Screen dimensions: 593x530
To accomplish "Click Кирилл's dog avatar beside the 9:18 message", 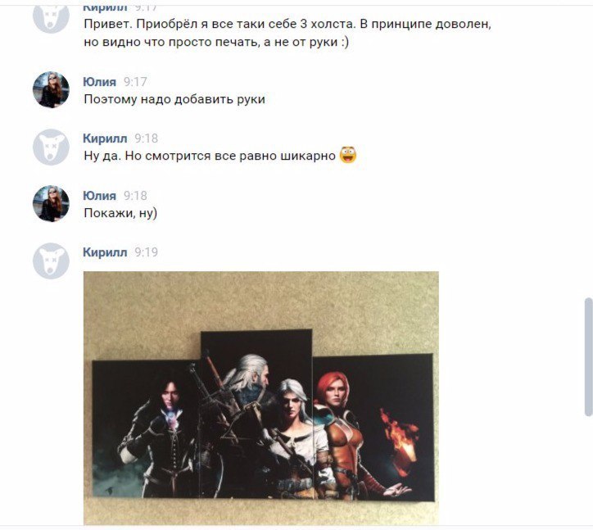I will (x=51, y=147).
